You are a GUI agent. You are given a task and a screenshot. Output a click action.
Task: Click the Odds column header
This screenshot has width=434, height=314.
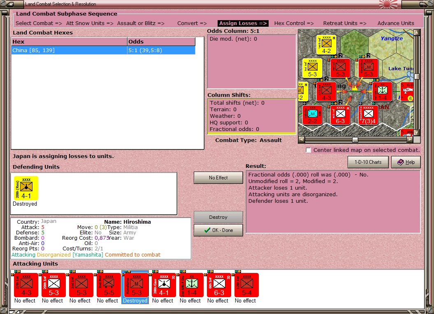point(161,42)
